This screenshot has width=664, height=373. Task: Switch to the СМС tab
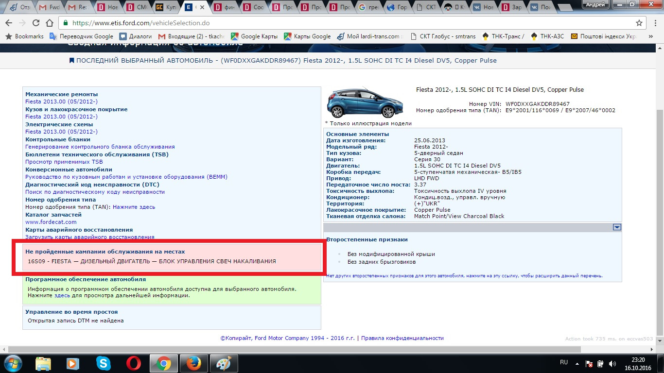(137, 7)
